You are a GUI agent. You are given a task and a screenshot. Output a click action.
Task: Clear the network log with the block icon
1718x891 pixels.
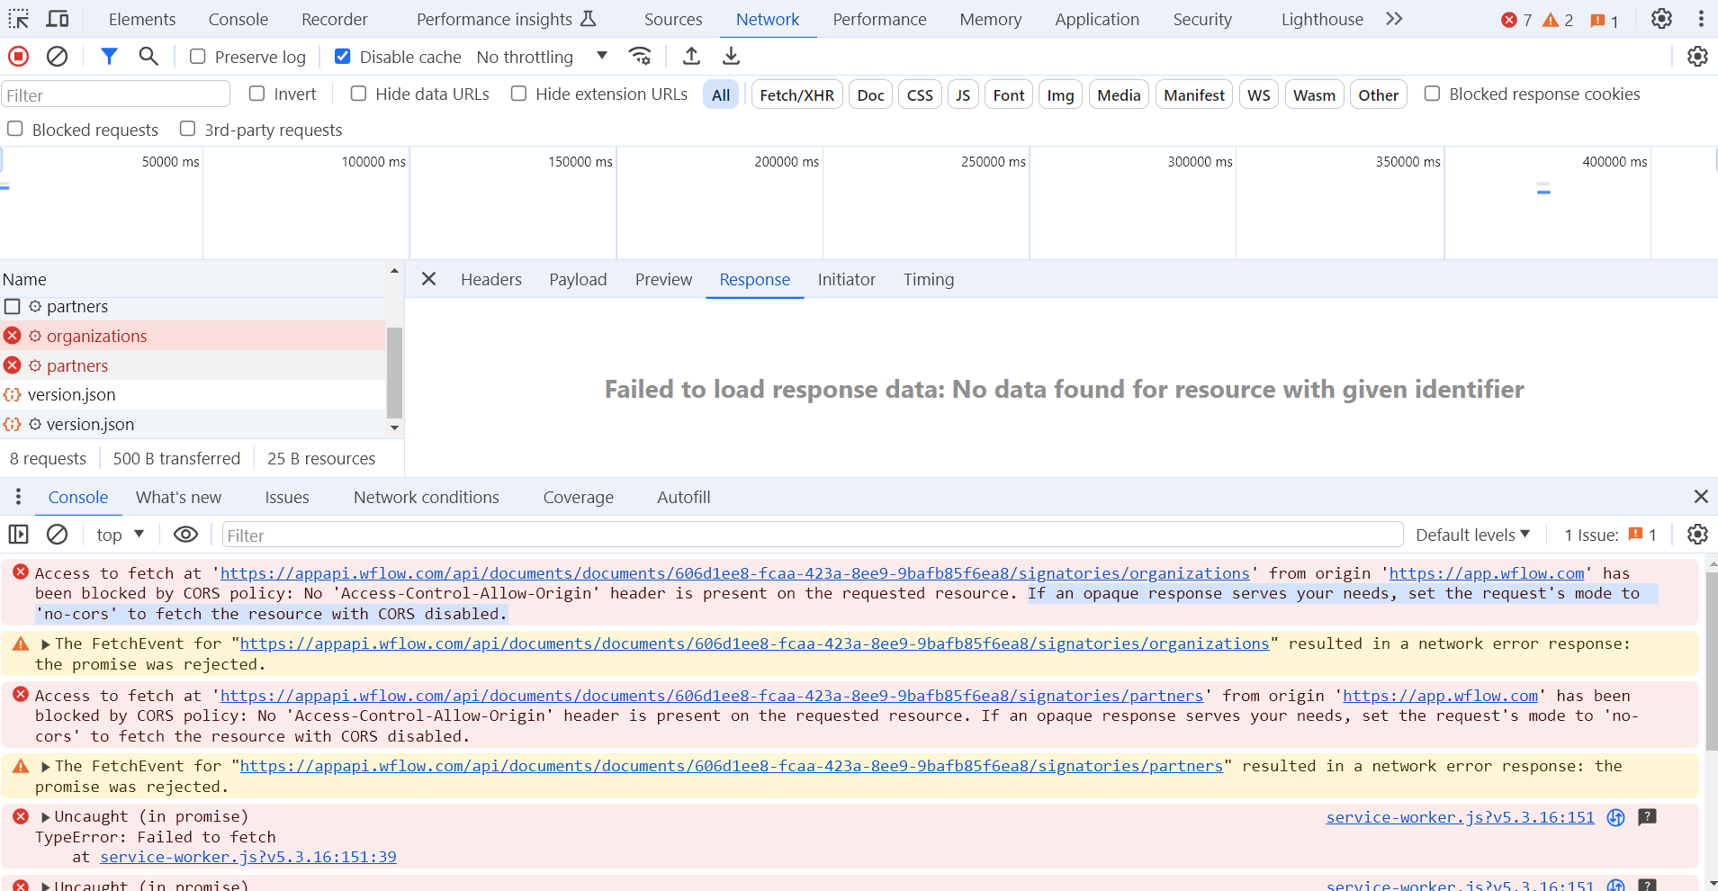click(57, 56)
